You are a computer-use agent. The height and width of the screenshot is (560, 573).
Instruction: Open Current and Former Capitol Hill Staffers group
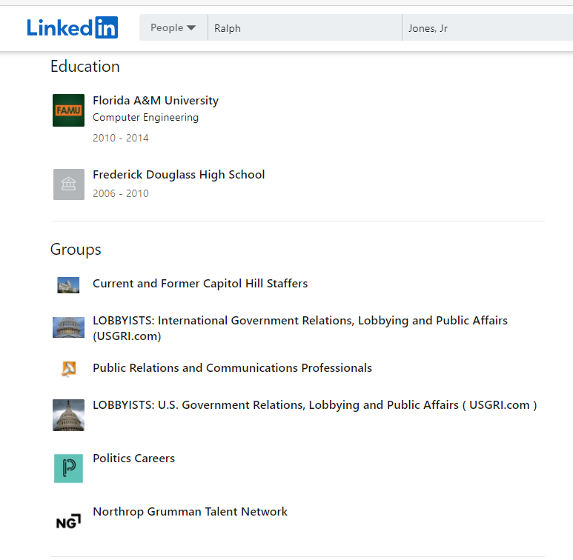(x=200, y=283)
